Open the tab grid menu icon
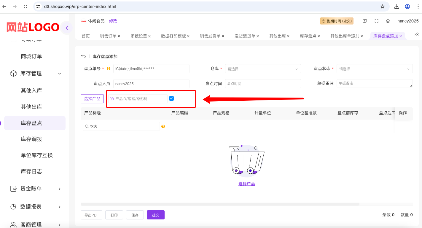This screenshot has width=422, height=228. [416, 35]
